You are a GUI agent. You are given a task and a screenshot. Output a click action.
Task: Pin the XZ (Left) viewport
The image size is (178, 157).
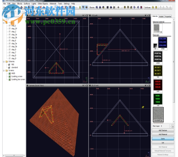coord(145,15)
